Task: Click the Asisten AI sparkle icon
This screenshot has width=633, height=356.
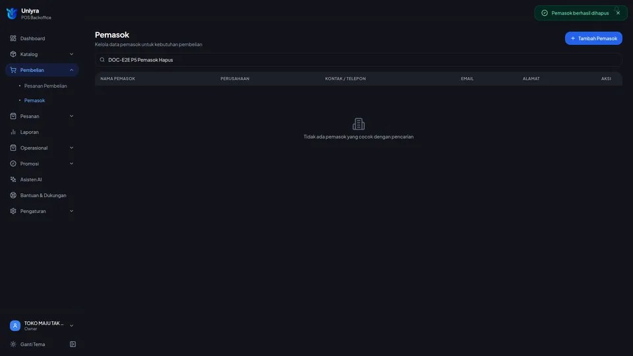Action: (13, 179)
